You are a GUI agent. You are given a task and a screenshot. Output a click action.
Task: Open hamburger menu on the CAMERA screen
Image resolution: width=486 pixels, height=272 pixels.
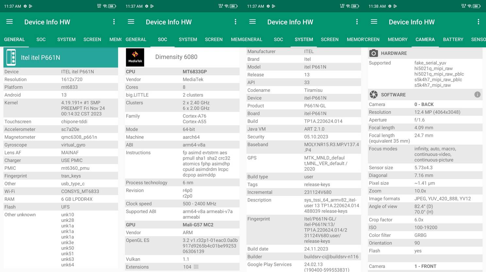click(374, 21)
